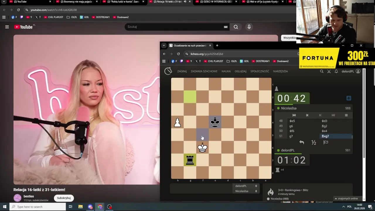
Task: Resign with the flag icon
Action: [x=326, y=142]
